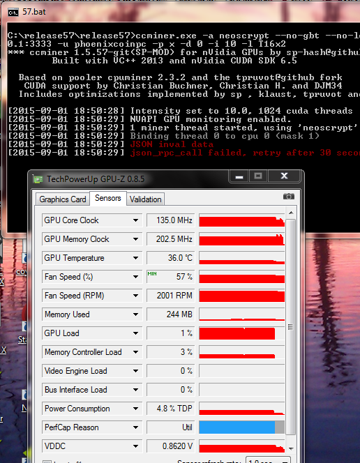The width and height of the screenshot is (360, 463).
Task: Open the Validation tab
Action: 145,199
